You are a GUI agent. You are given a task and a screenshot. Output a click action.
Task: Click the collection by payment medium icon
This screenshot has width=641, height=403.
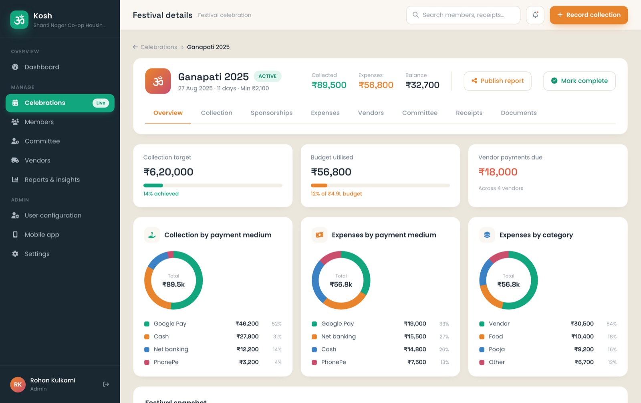(x=152, y=235)
